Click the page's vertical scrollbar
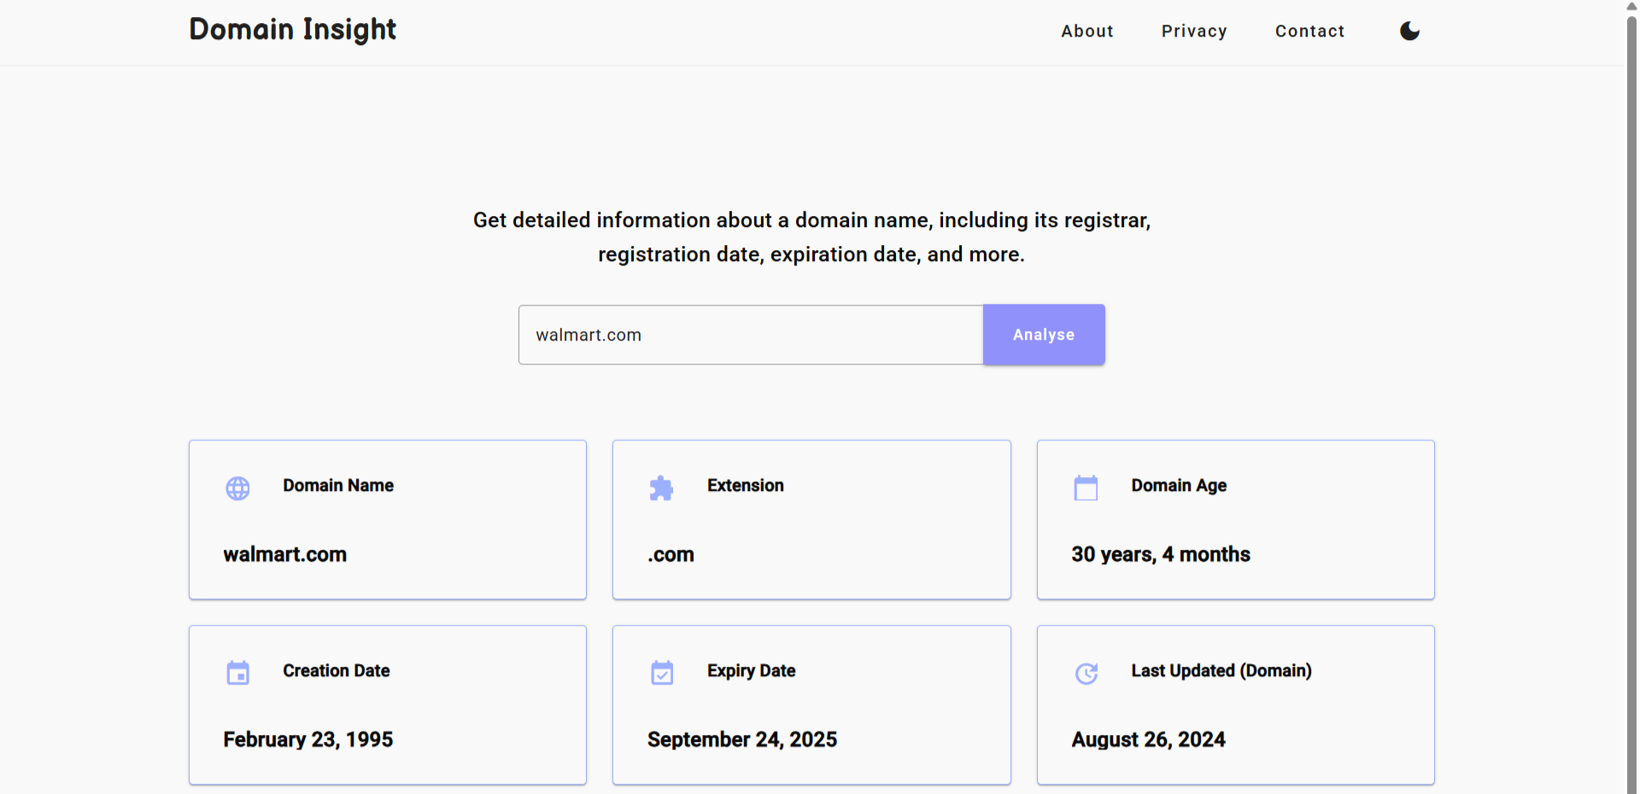Image resolution: width=1640 pixels, height=794 pixels. [1631, 404]
